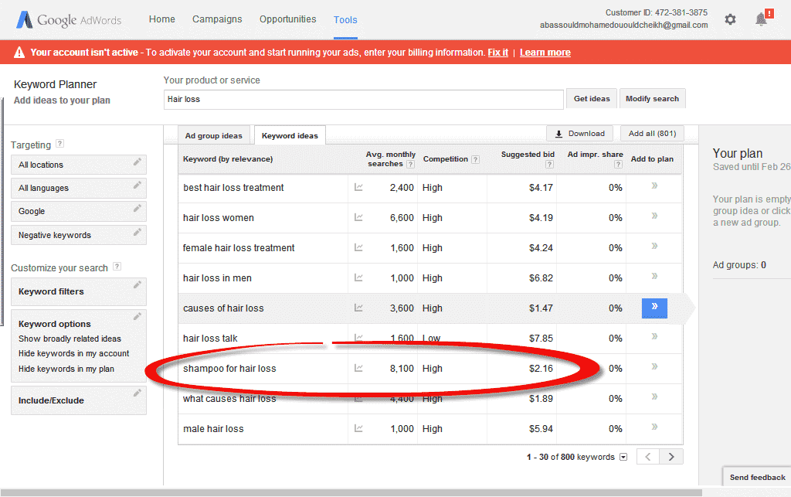Open Ad impr. share help icon
Screen dimensions: 791x497
(618, 164)
